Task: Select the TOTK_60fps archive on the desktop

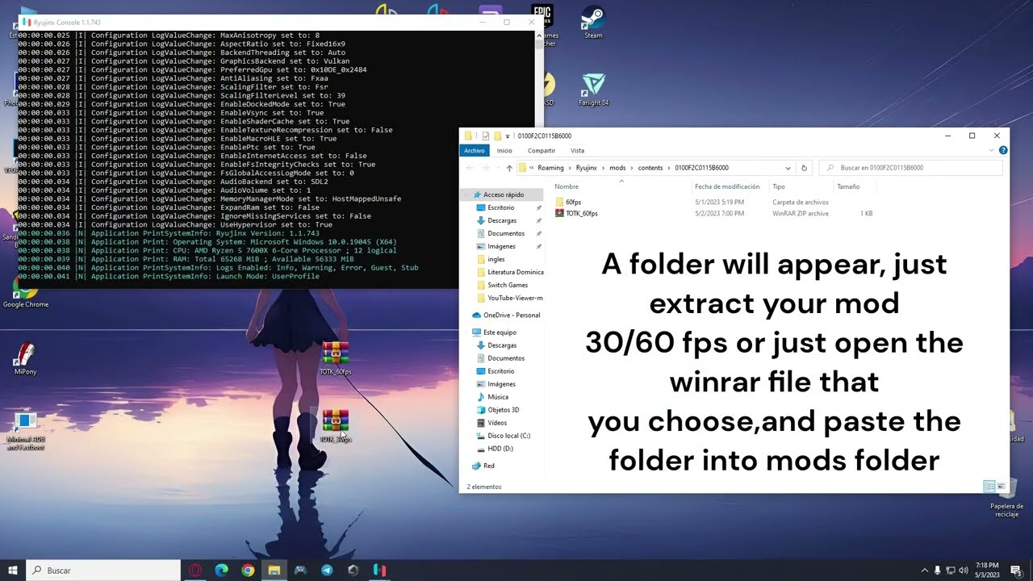Action: pyautogui.click(x=335, y=358)
